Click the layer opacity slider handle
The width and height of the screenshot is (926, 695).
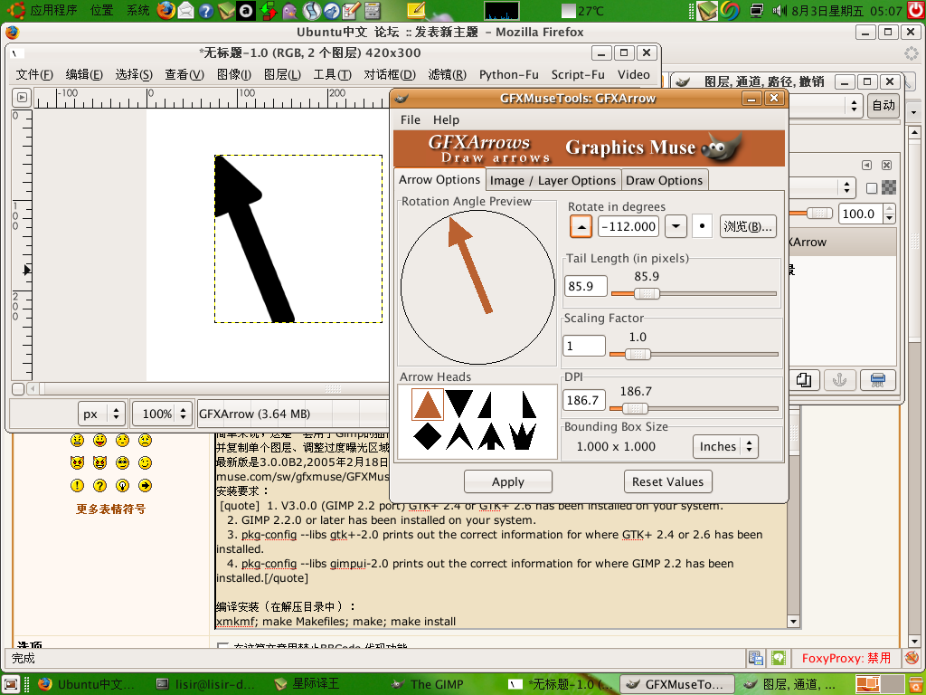pyautogui.click(x=819, y=214)
